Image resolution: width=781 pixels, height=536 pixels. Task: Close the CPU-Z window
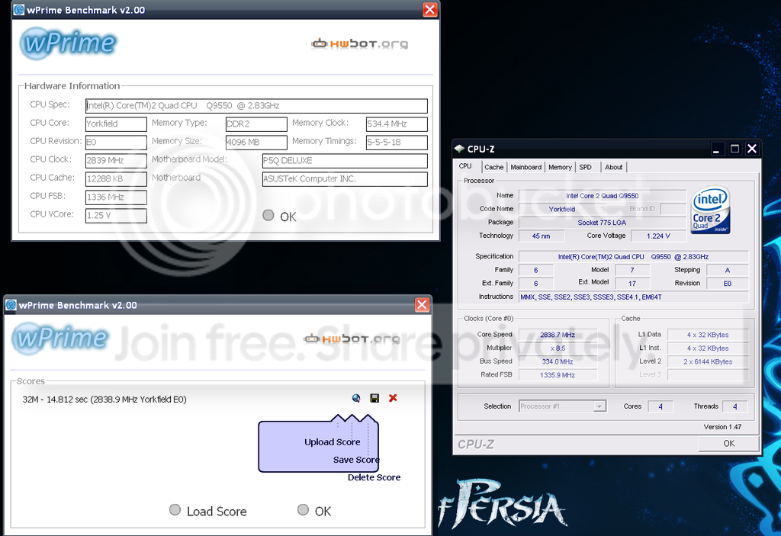[x=752, y=149]
